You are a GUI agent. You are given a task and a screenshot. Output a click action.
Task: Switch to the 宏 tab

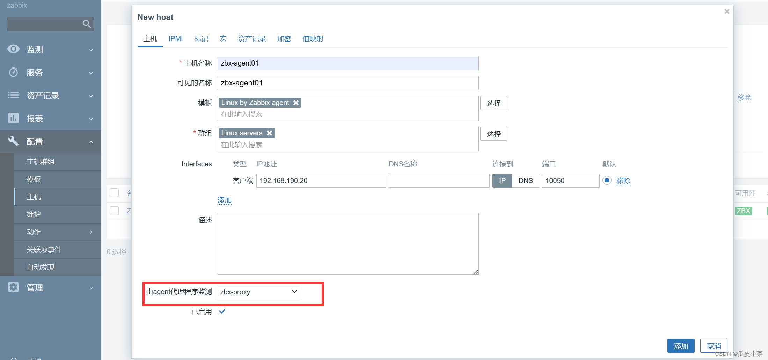coord(223,39)
